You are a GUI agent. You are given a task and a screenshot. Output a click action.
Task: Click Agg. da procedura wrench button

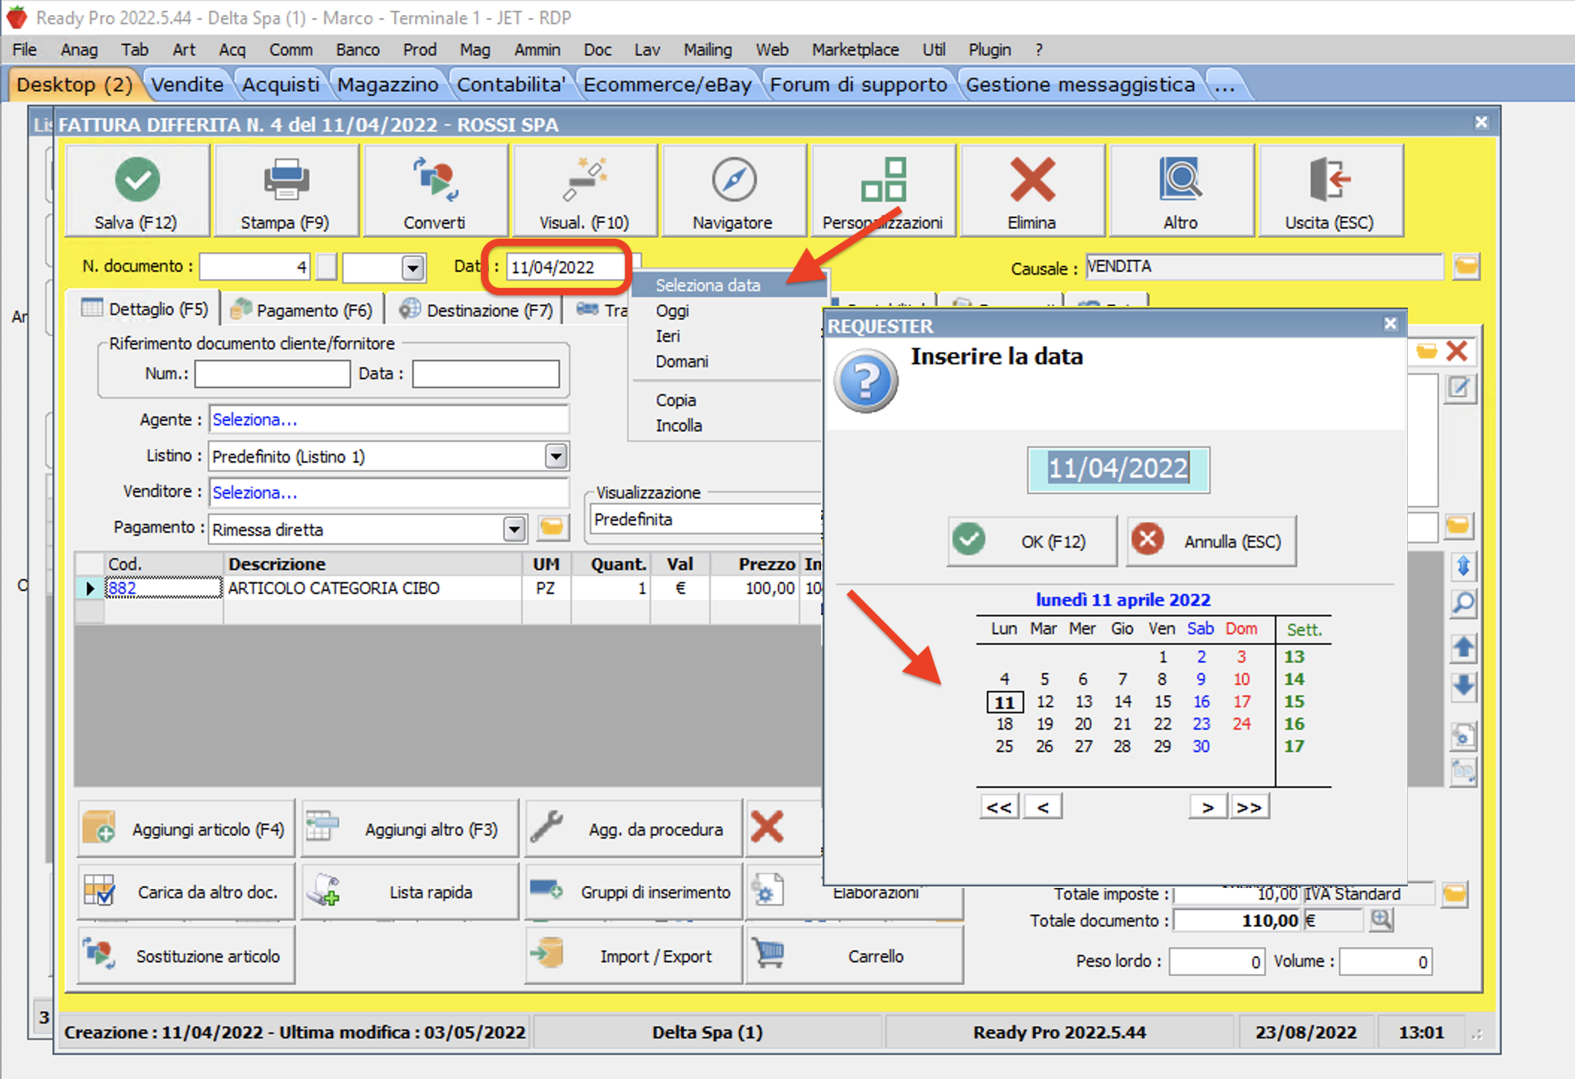coord(634,829)
